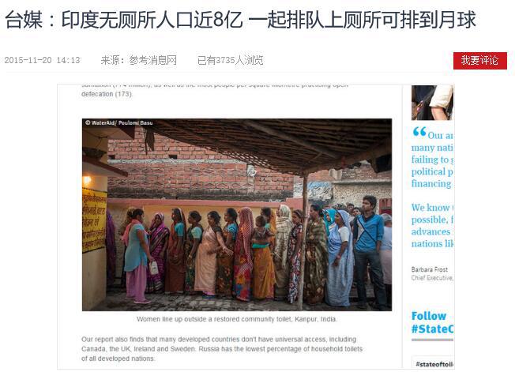Click paragraph mentioning Canada, UK, Ireland, Sweden
The image size is (515, 372).
tap(222, 348)
